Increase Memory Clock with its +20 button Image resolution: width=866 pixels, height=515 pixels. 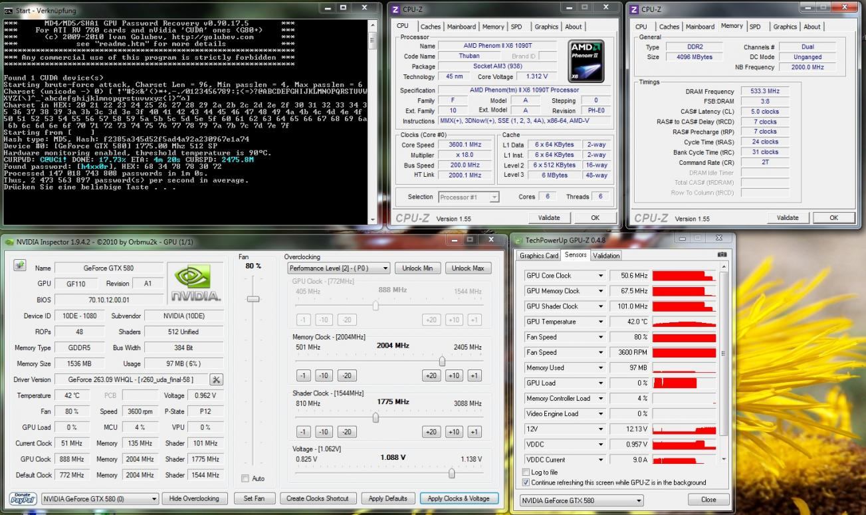(x=431, y=375)
